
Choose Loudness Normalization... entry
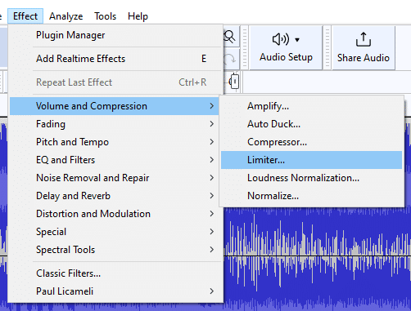(x=311, y=178)
